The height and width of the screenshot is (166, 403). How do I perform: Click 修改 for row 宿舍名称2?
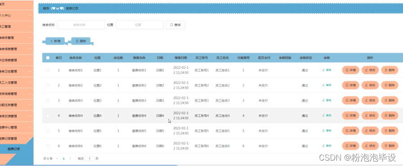370,85
